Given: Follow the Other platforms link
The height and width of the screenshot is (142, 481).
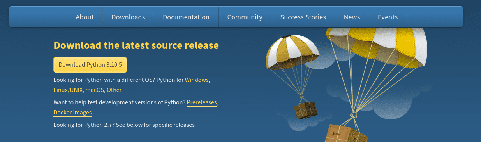Looking at the screenshot, I should tap(114, 90).
